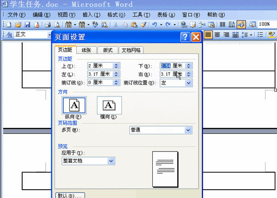Change text direction with toolbar icon
This screenshot has height=198, width=277.
coord(232,24)
